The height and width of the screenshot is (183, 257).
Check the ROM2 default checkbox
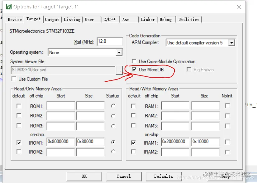tap(19, 116)
